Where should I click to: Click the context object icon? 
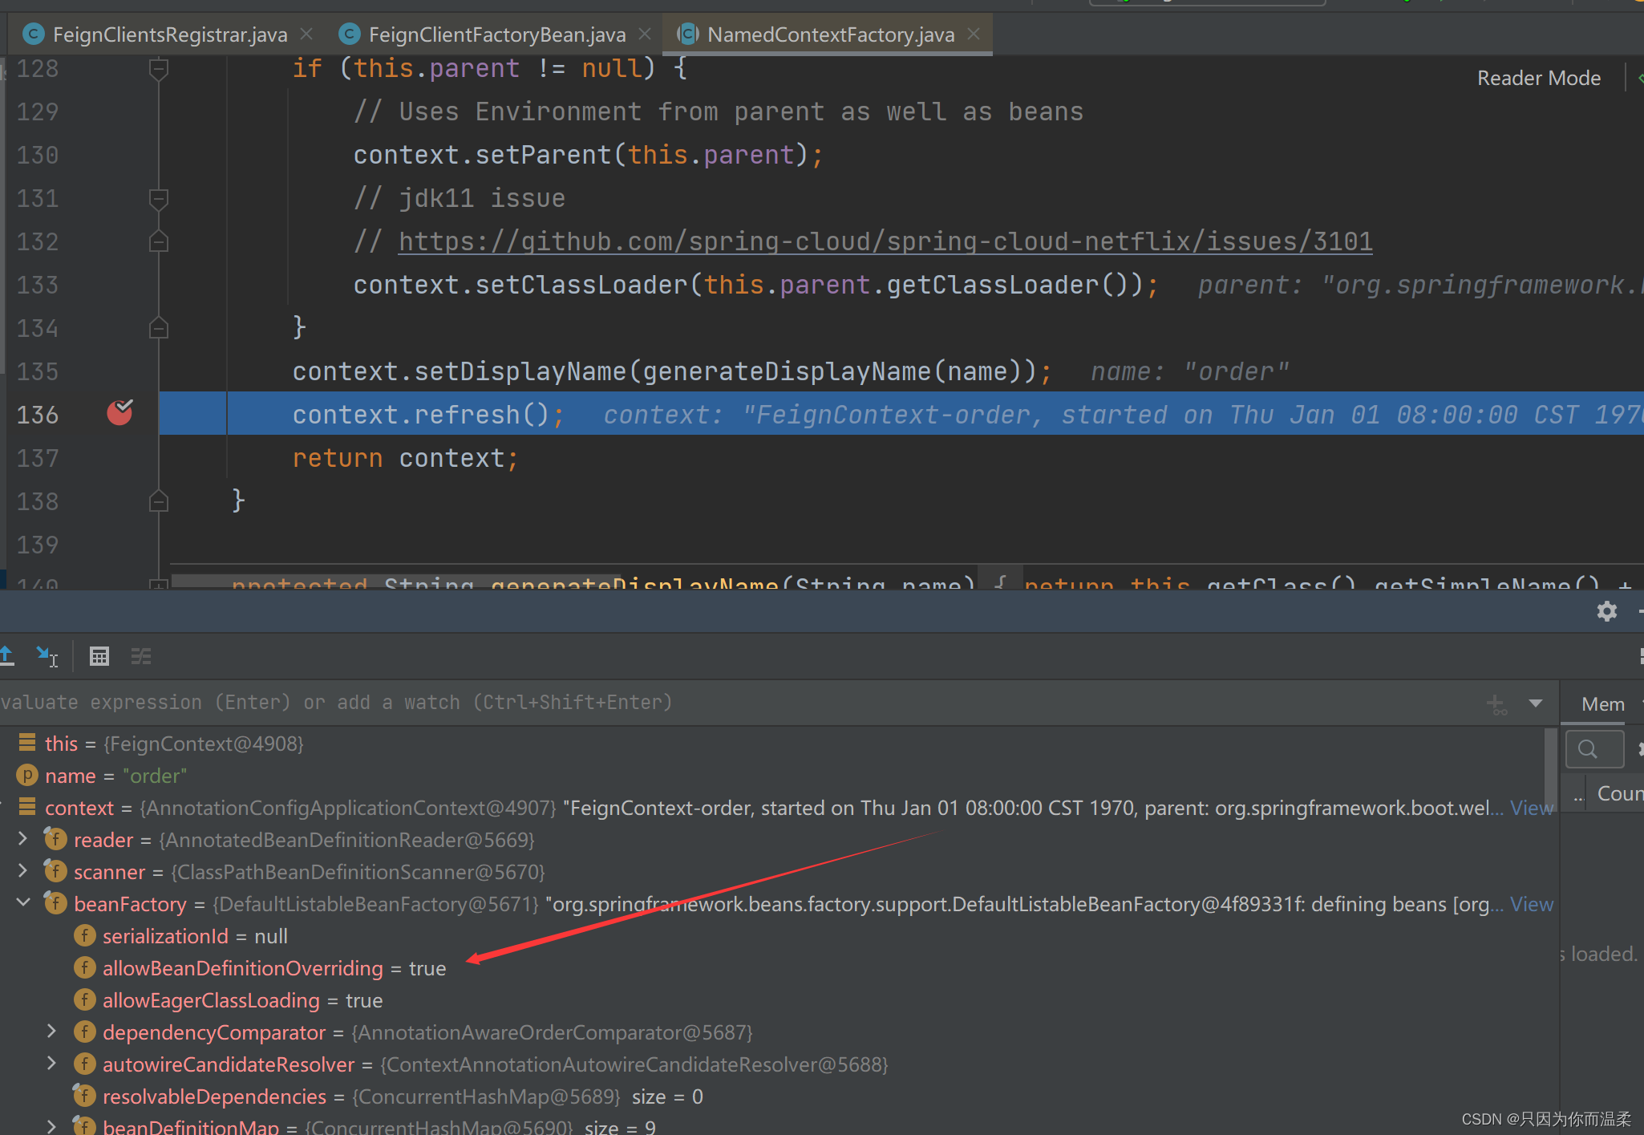(x=27, y=807)
